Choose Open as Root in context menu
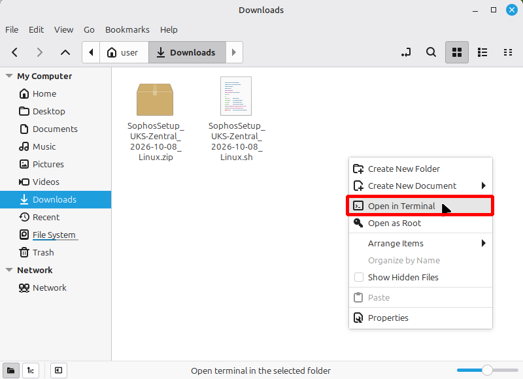523x379 pixels. 420,223
